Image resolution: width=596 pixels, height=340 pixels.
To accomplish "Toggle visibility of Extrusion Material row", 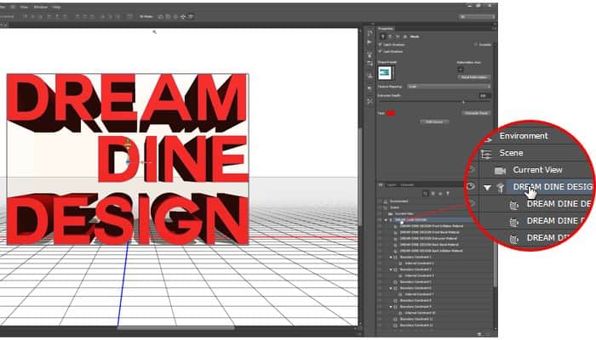I will tap(380, 238).
